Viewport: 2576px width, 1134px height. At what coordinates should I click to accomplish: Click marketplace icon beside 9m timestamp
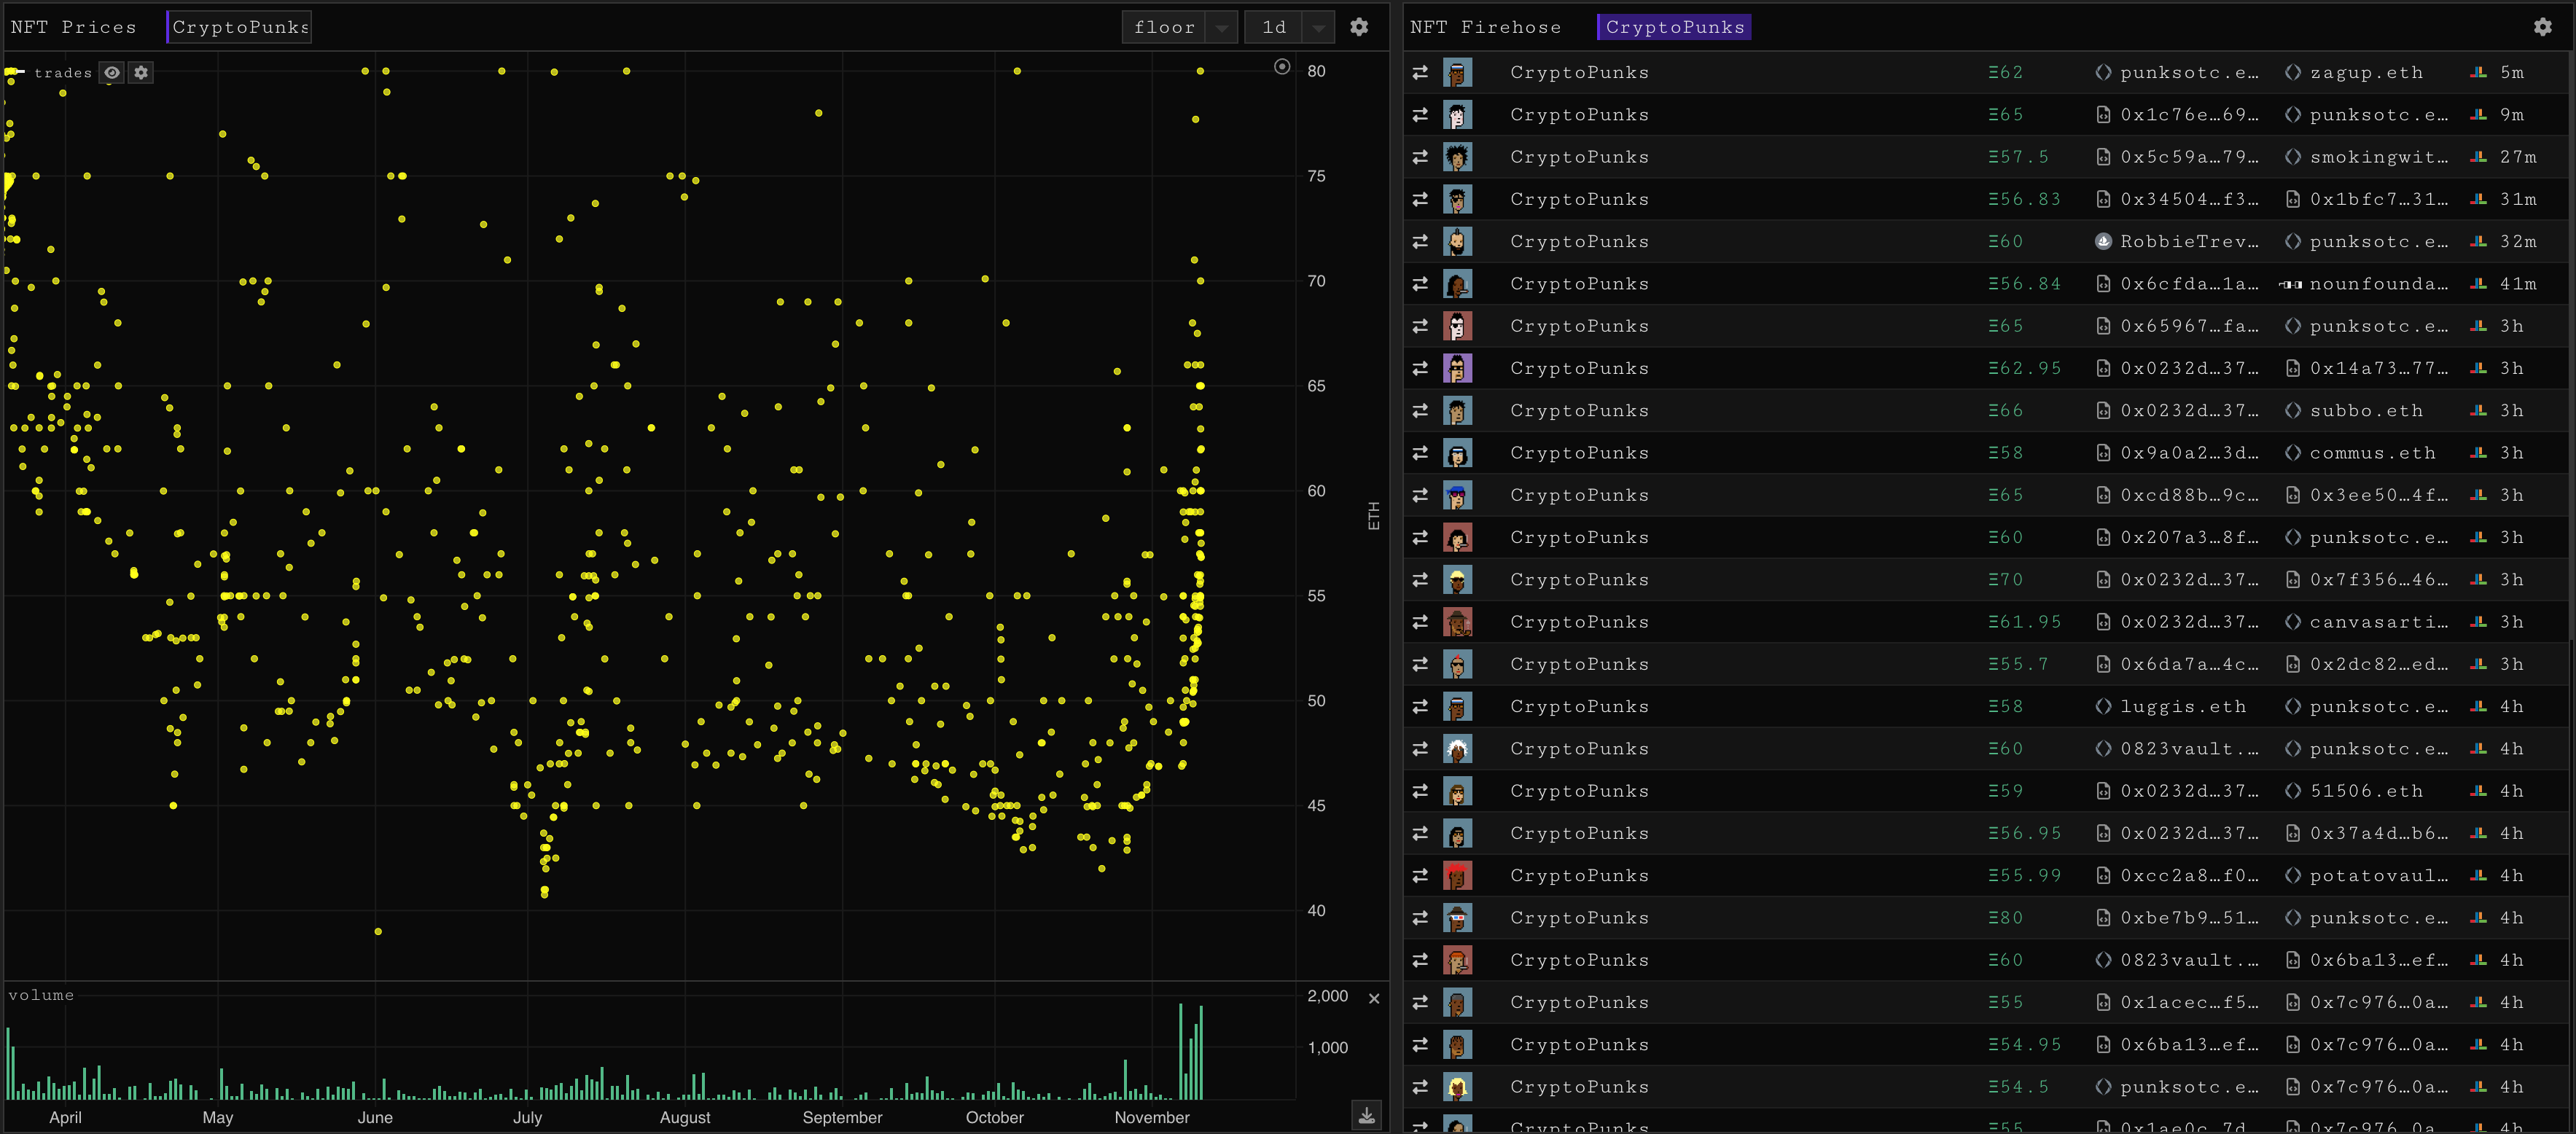[2478, 115]
